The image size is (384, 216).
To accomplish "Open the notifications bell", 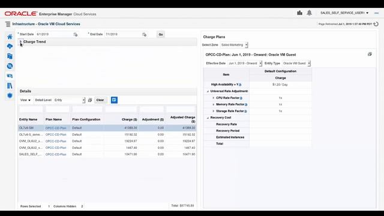I will pos(310,13).
